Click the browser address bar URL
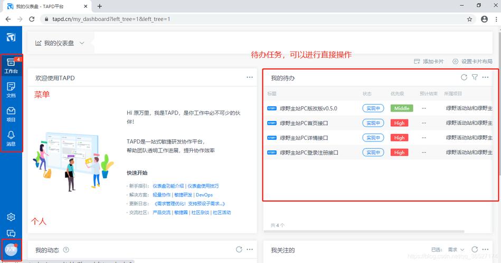Image resolution: width=501 pixels, height=263 pixels. pyautogui.click(x=111, y=19)
